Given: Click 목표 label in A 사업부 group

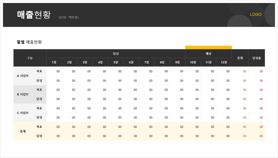Looking at the screenshot, I should pyautogui.click(x=39, y=71).
